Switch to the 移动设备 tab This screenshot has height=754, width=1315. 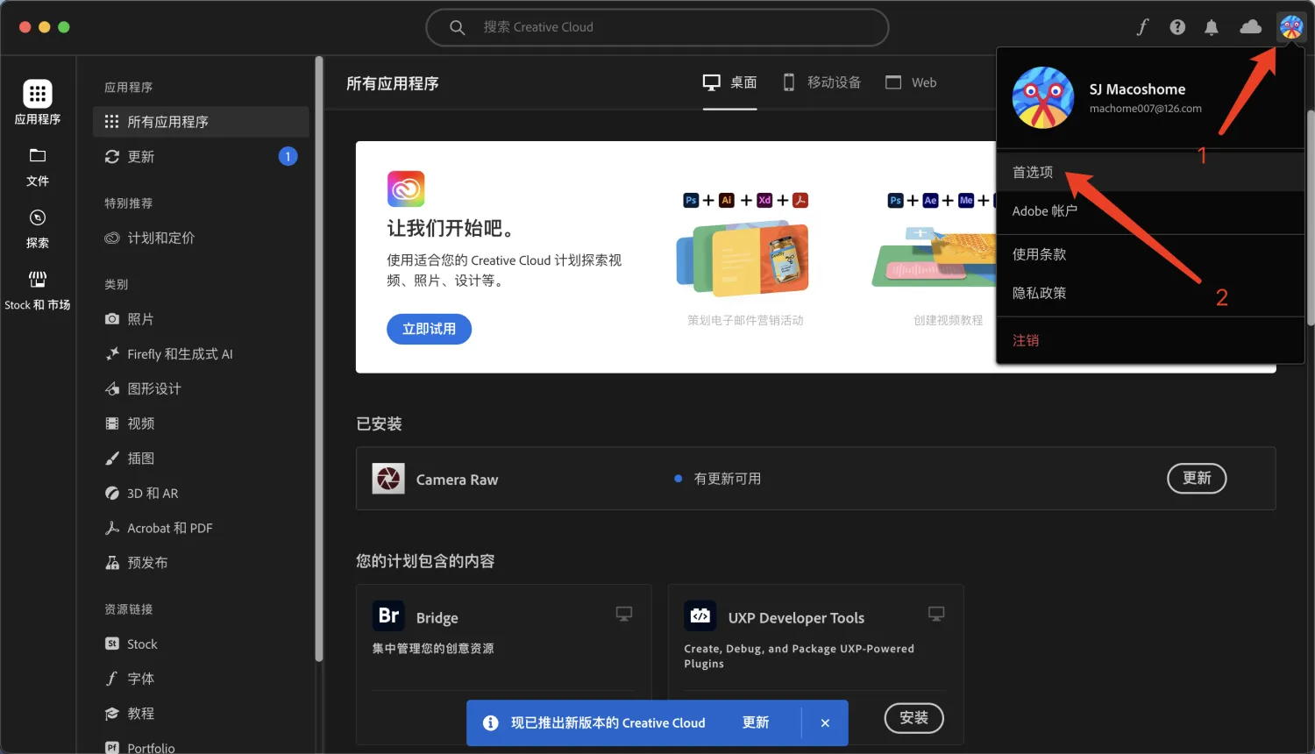pyautogui.click(x=821, y=82)
